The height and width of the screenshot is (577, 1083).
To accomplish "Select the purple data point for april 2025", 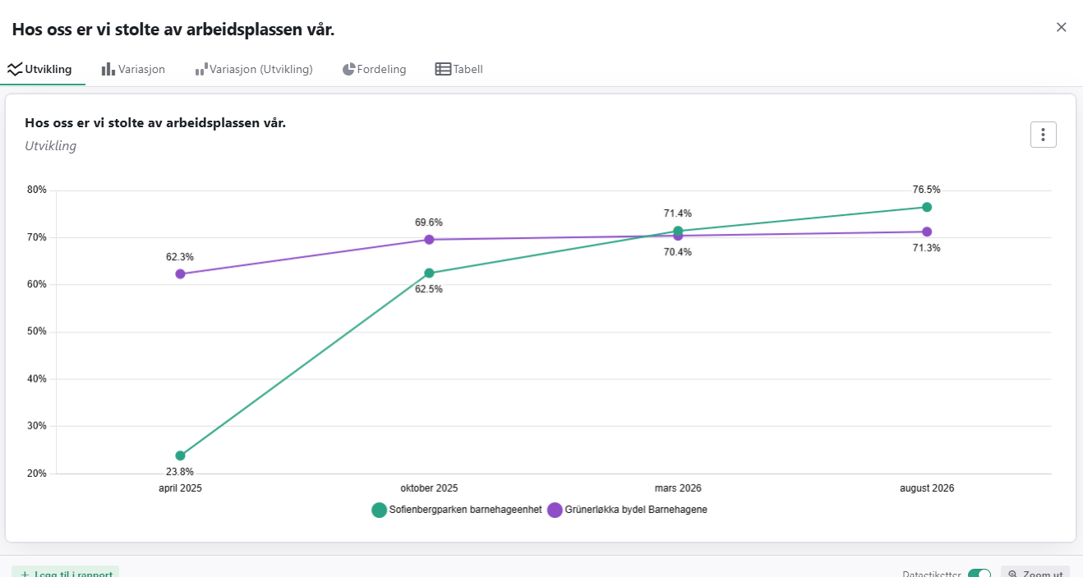I will 180,274.
